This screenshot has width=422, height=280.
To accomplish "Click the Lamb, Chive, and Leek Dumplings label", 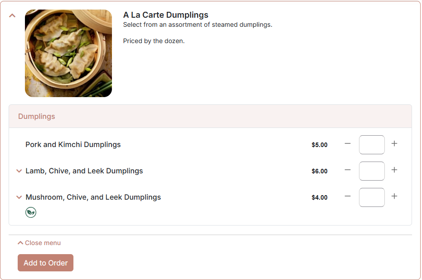I will [84, 171].
